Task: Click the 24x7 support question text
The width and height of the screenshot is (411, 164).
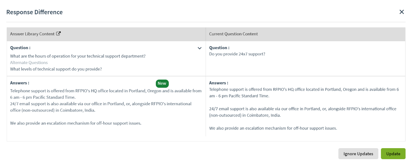Action: [x=237, y=54]
